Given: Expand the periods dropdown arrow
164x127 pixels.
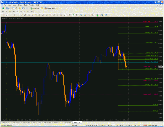Looking at the screenshot, I should pos(103,15).
